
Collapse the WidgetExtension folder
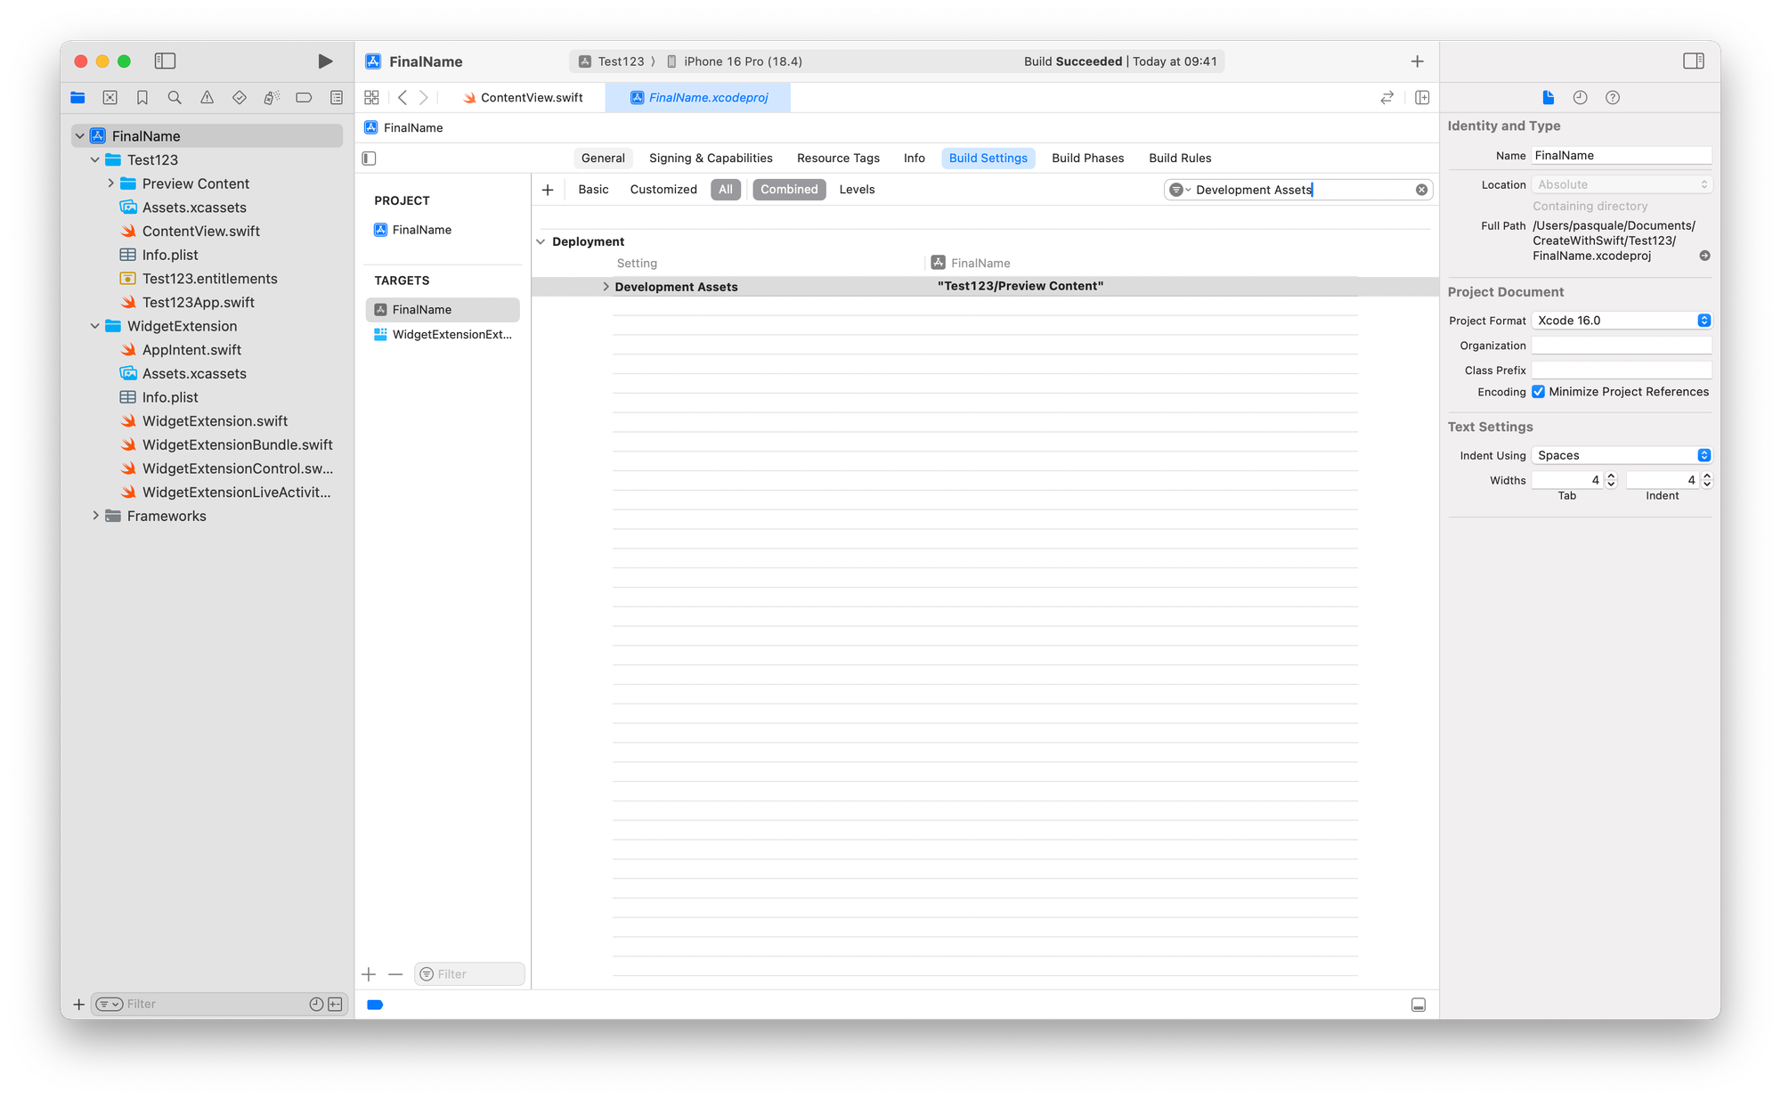pos(95,326)
